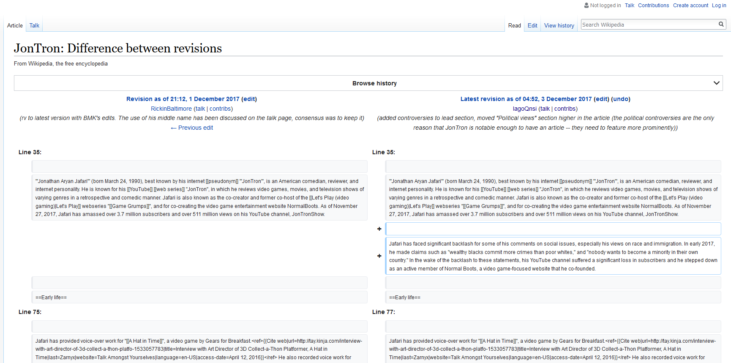The image size is (731, 363).
Task: Open RickinBaltimore's contribs link
Action: [x=220, y=109]
